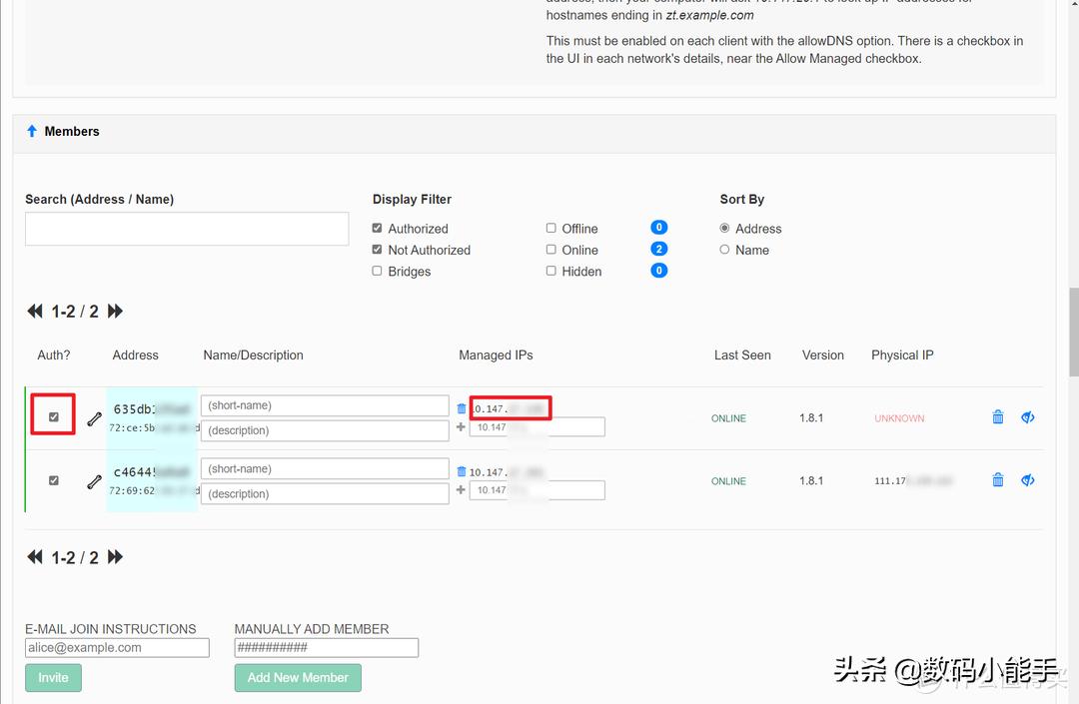The width and height of the screenshot is (1079, 704).
Task: Toggle the Not Authorized display filter
Action: [377, 250]
